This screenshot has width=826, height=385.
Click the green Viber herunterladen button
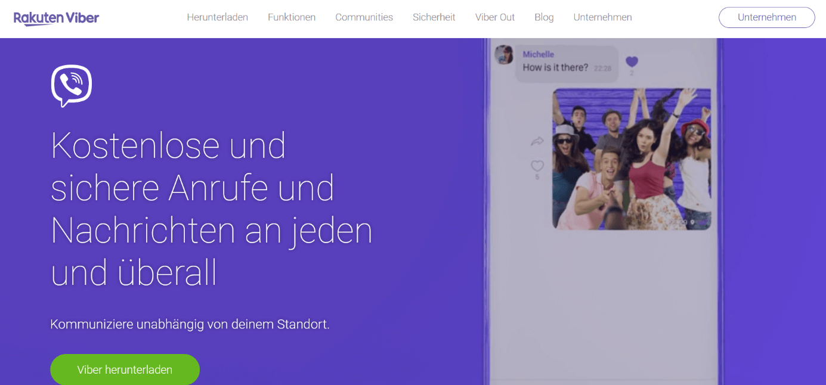coord(125,370)
